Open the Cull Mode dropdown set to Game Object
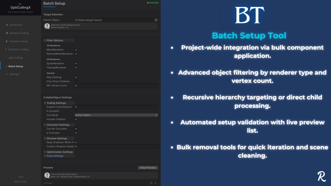 116,115
